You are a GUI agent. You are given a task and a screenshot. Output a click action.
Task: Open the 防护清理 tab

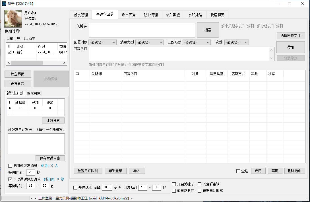pos(151,15)
